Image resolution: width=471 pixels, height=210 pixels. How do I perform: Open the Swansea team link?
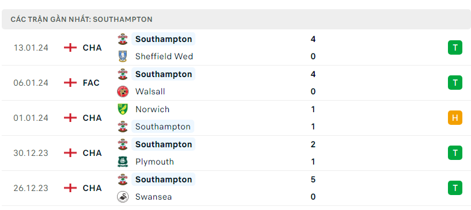153,197
